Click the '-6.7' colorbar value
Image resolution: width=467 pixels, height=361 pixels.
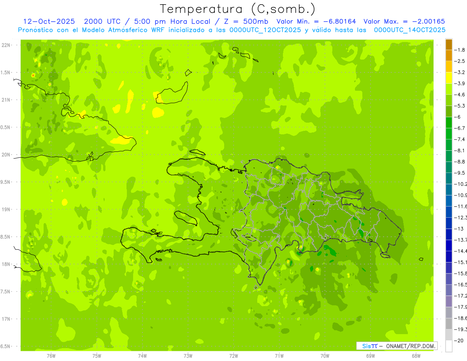click(460, 128)
